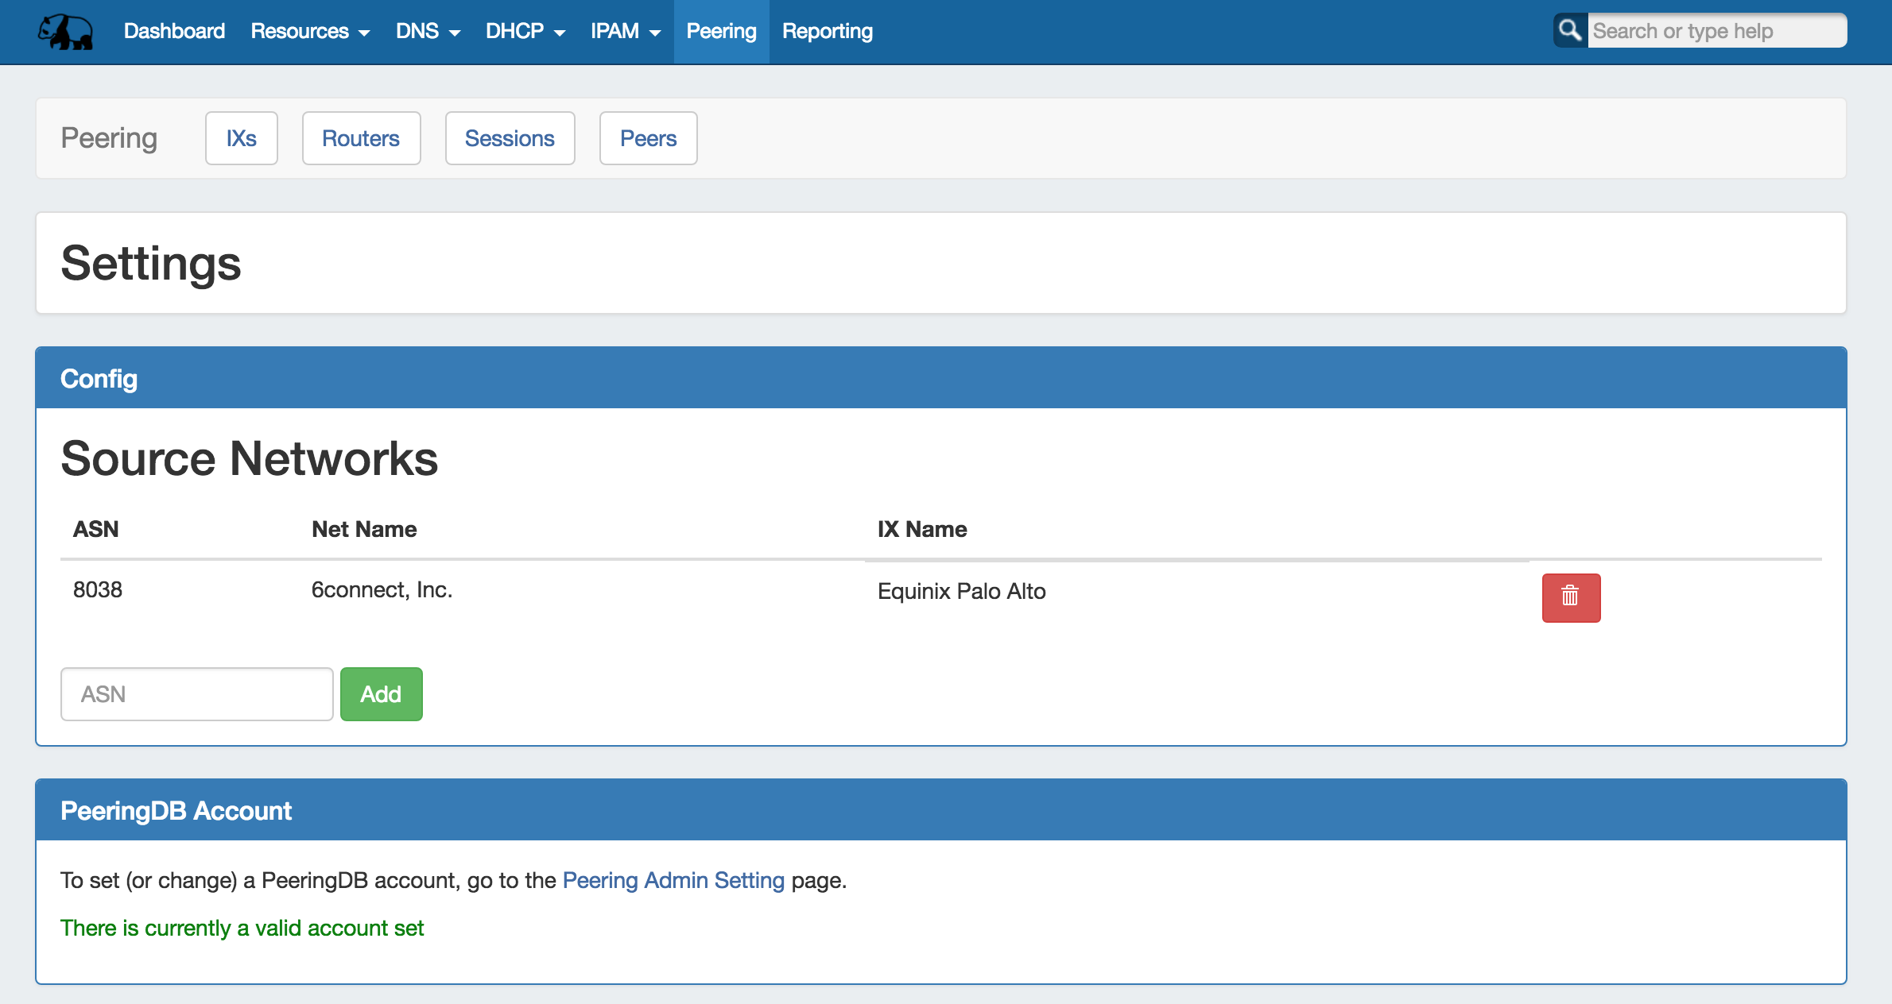Expand the DHCP dropdown menu
The width and height of the screenshot is (1892, 1004).
[525, 32]
